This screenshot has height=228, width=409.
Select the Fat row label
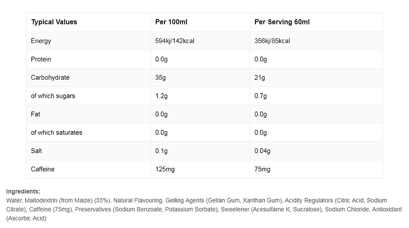(35, 114)
